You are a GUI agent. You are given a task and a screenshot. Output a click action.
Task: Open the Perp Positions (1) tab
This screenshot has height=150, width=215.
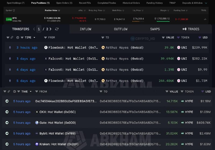click(x=40, y=3)
